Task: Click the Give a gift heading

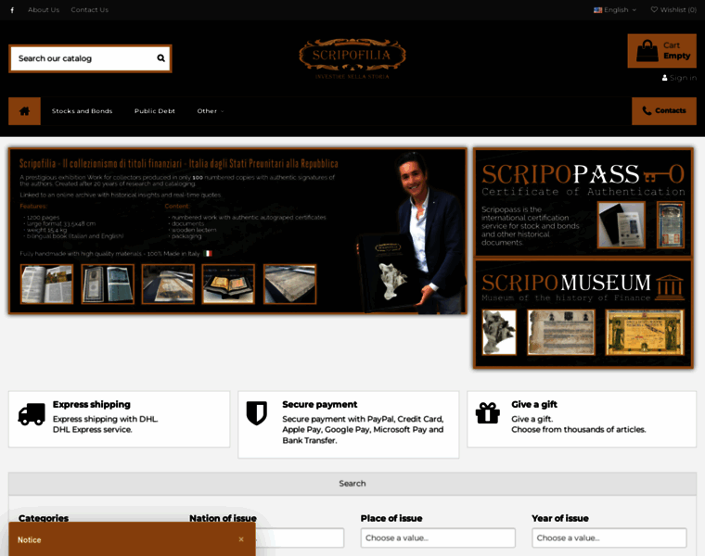Action: 534,404
